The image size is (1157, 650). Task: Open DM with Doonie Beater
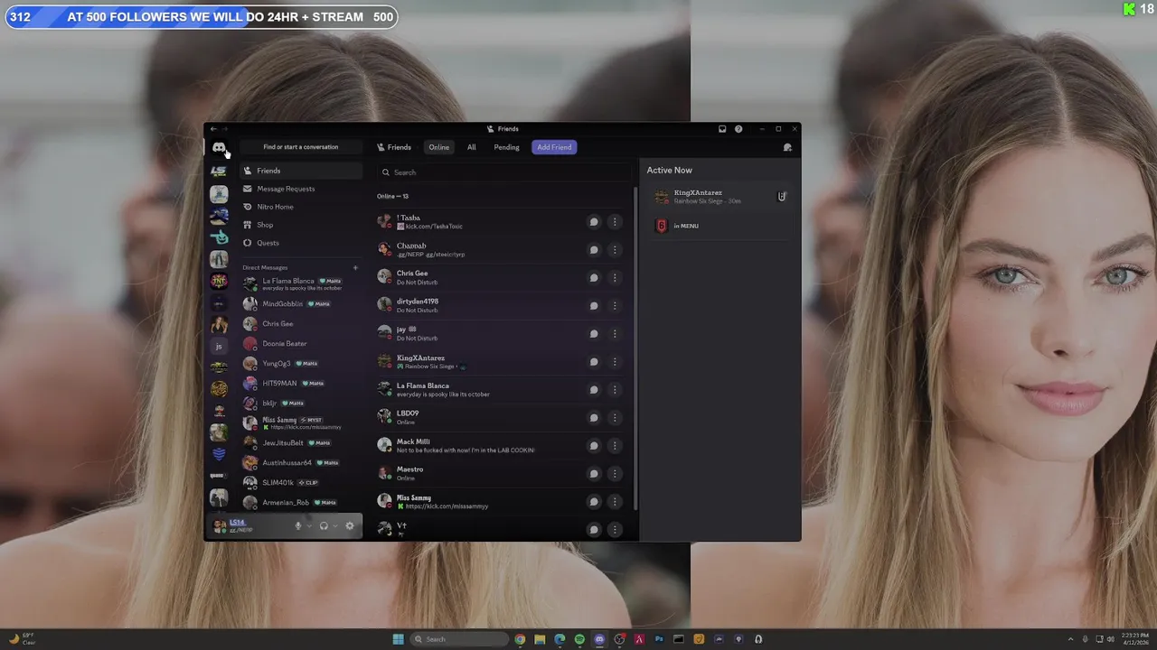[x=301, y=344]
